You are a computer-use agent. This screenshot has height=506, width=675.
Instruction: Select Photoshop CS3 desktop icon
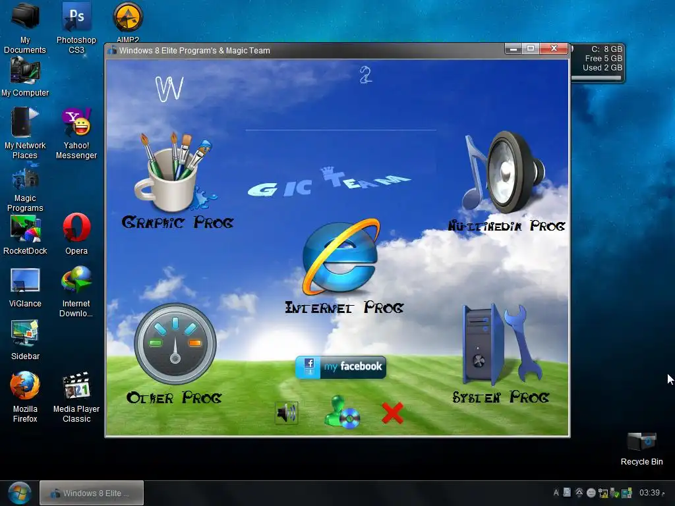[x=76, y=28]
